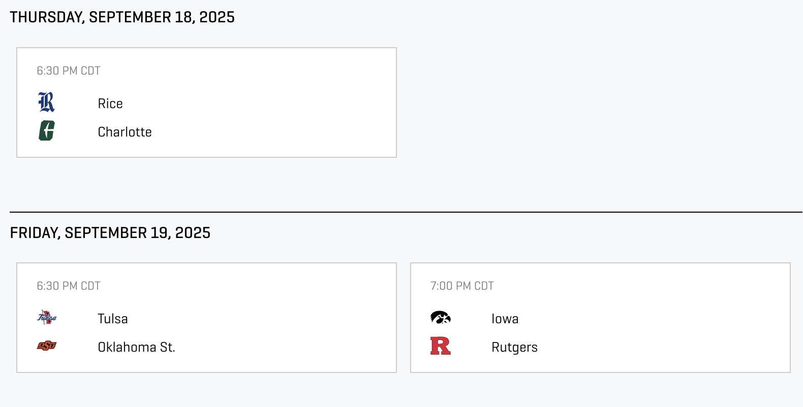
Task: Click the Oklahoma State logo
Action: [47, 346]
